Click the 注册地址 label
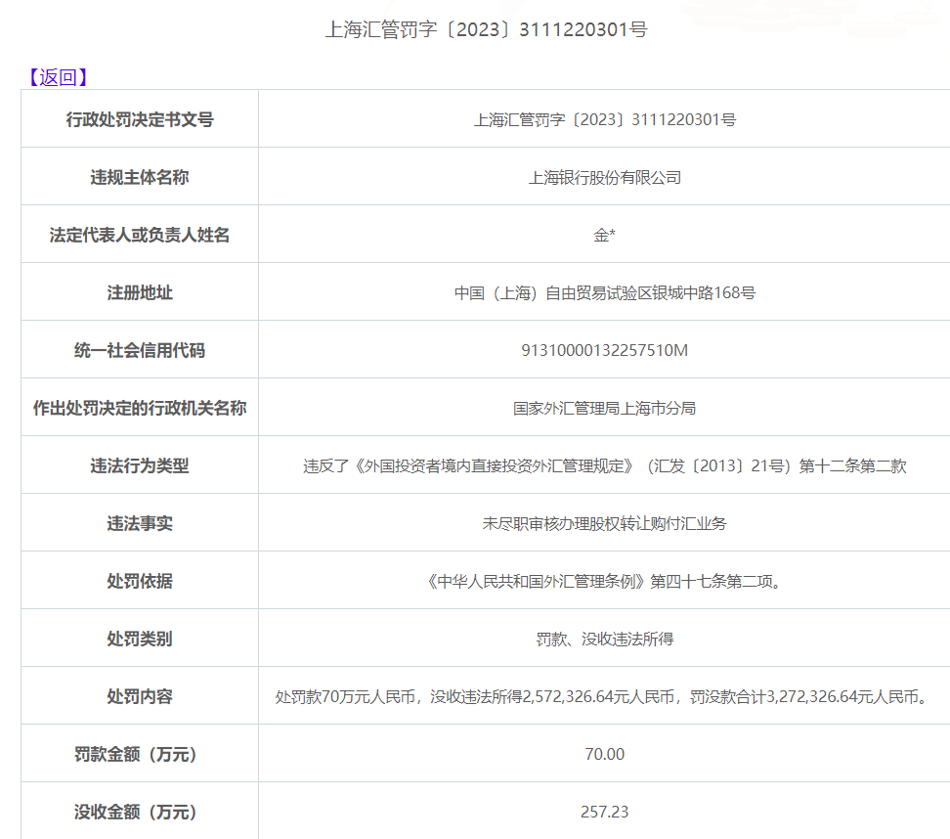 [140, 292]
